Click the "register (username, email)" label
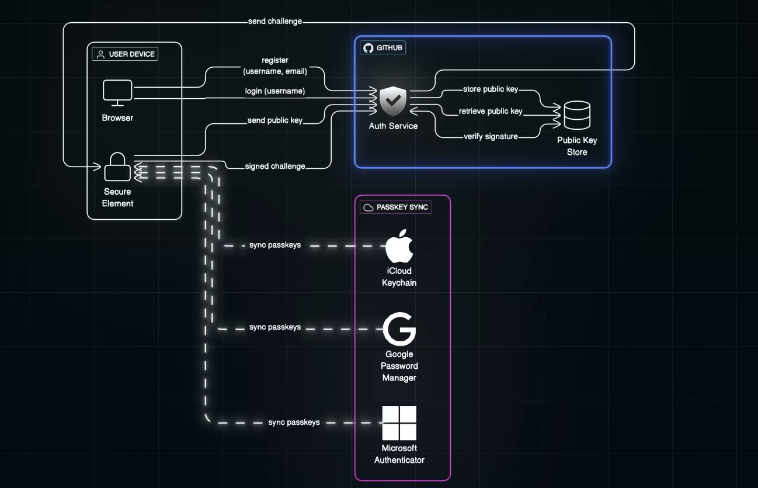The width and height of the screenshot is (758, 488). (x=274, y=66)
